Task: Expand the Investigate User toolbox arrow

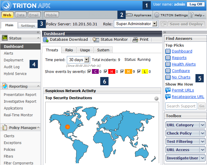Action: pyautogui.click(x=203, y=158)
